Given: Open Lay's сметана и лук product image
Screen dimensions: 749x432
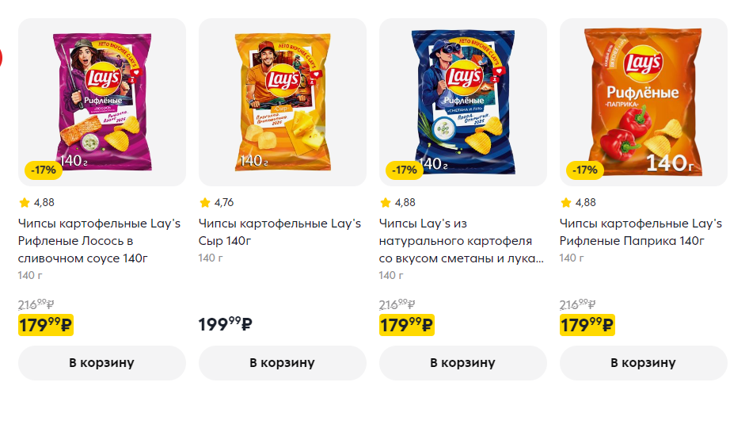Looking at the screenshot, I should (x=462, y=101).
